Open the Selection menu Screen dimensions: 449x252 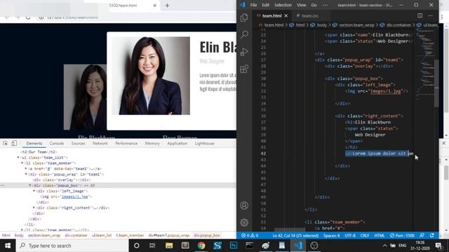point(283,5)
